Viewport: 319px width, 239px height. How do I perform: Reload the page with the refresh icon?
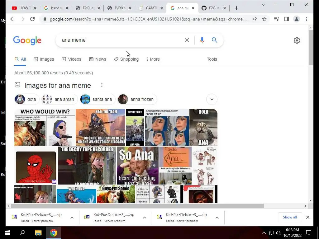click(x=32, y=19)
